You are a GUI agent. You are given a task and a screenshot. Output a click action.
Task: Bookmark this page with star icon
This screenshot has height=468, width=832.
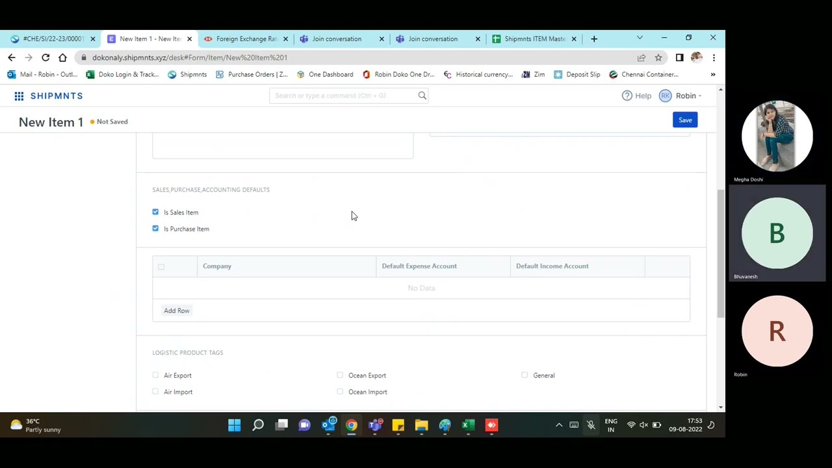tap(658, 57)
